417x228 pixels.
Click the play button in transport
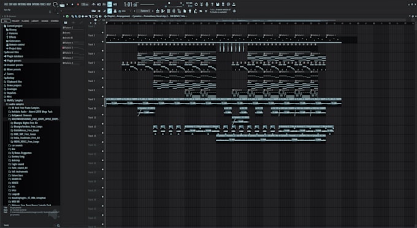point(67,4)
